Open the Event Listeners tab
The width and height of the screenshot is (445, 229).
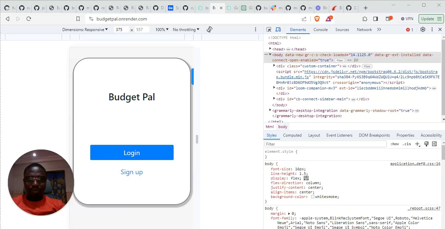click(339, 135)
